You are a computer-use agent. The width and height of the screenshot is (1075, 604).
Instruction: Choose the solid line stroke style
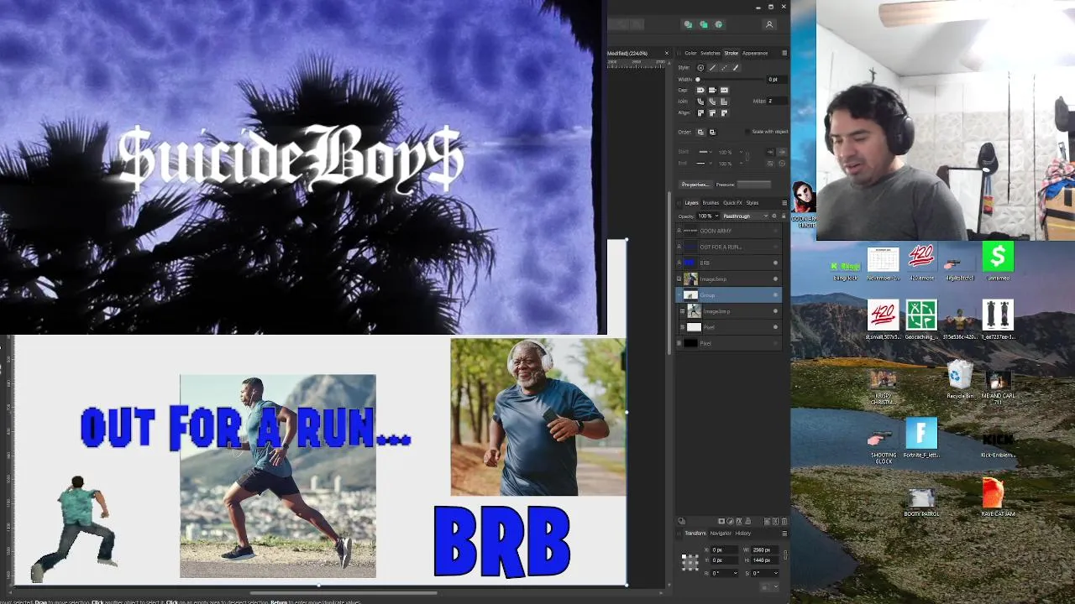712,68
